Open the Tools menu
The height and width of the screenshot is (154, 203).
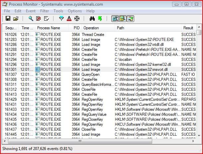click(58, 11)
